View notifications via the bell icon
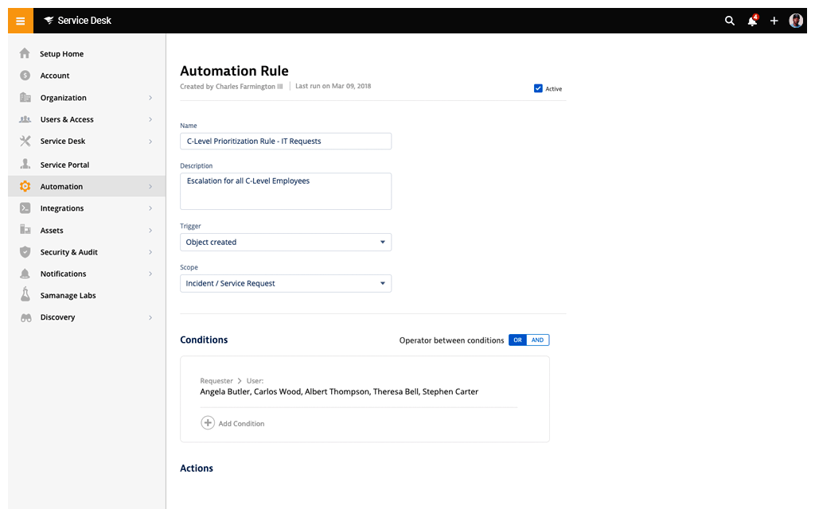Image resolution: width=815 pixels, height=509 pixels. coord(751,21)
